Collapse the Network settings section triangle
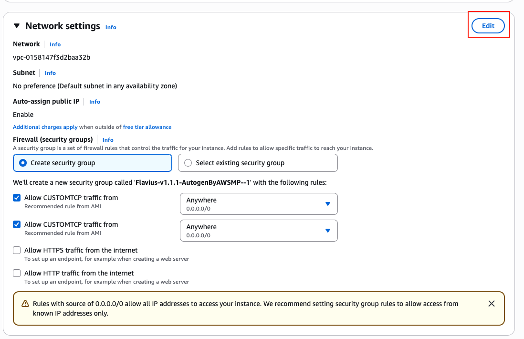This screenshot has height=339, width=524. click(x=17, y=26)
